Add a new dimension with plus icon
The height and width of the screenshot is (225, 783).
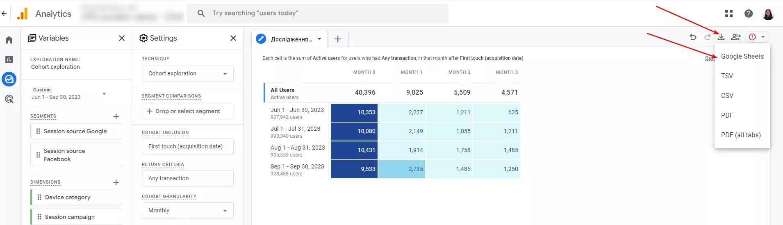click(116, 182)
